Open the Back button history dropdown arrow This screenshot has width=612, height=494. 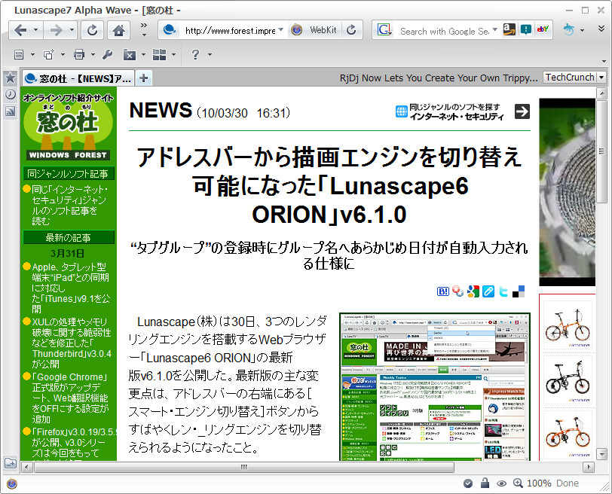(x=36, y=30)
